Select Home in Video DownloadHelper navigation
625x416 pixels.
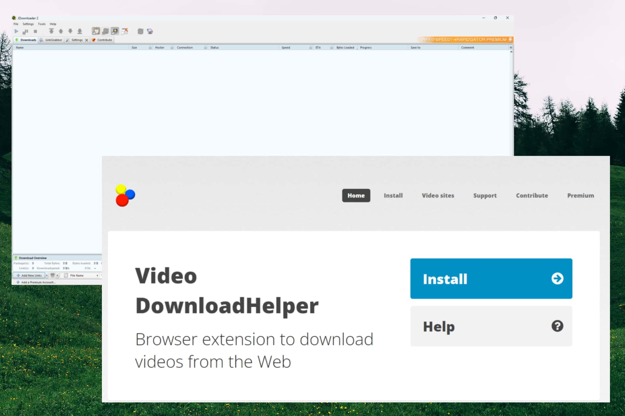click(356, 195)
